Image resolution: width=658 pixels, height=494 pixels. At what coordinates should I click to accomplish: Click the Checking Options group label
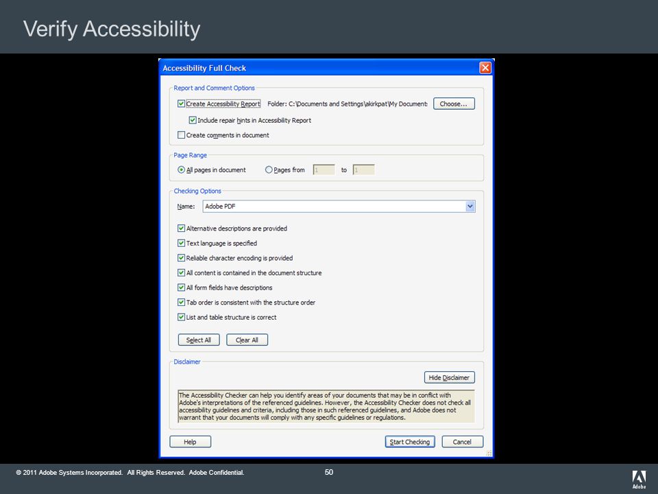pyautogui.click(x=197, y=191)
